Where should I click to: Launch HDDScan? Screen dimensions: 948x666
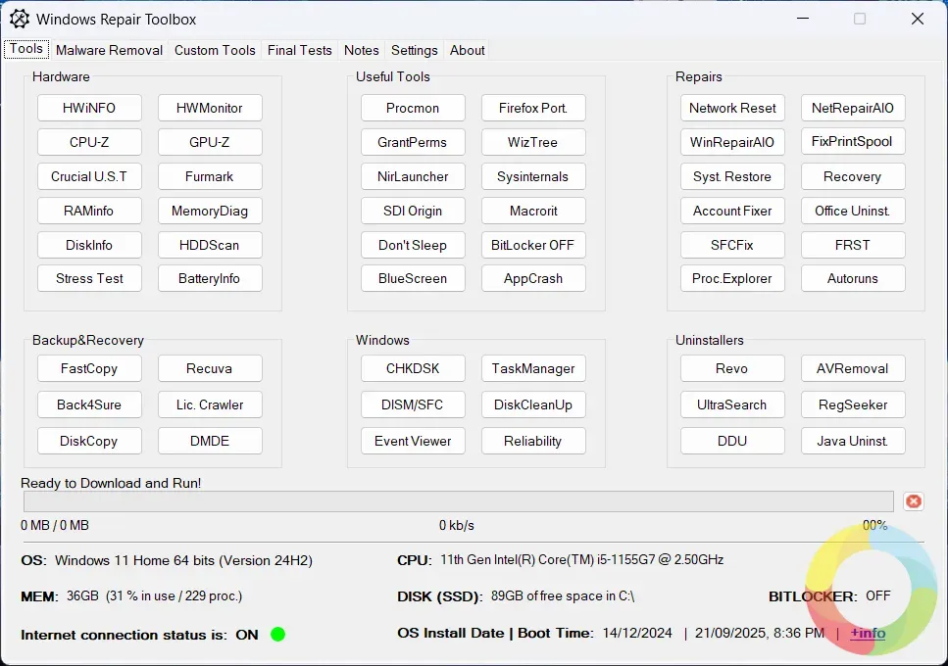click(x=210, y=245)
